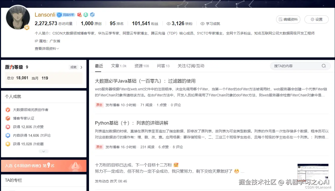Click 101,541 粉丝 stat
The width and height of the screenshot is (335, 191).
pyautogui.click(x=145, y=23)
